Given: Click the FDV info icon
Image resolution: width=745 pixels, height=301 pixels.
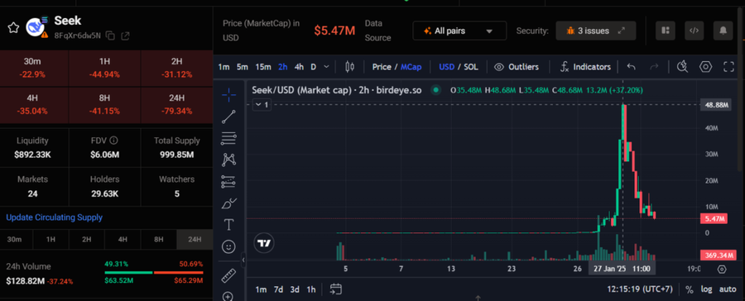Looking at the screenshot, I should pos(113,141).
